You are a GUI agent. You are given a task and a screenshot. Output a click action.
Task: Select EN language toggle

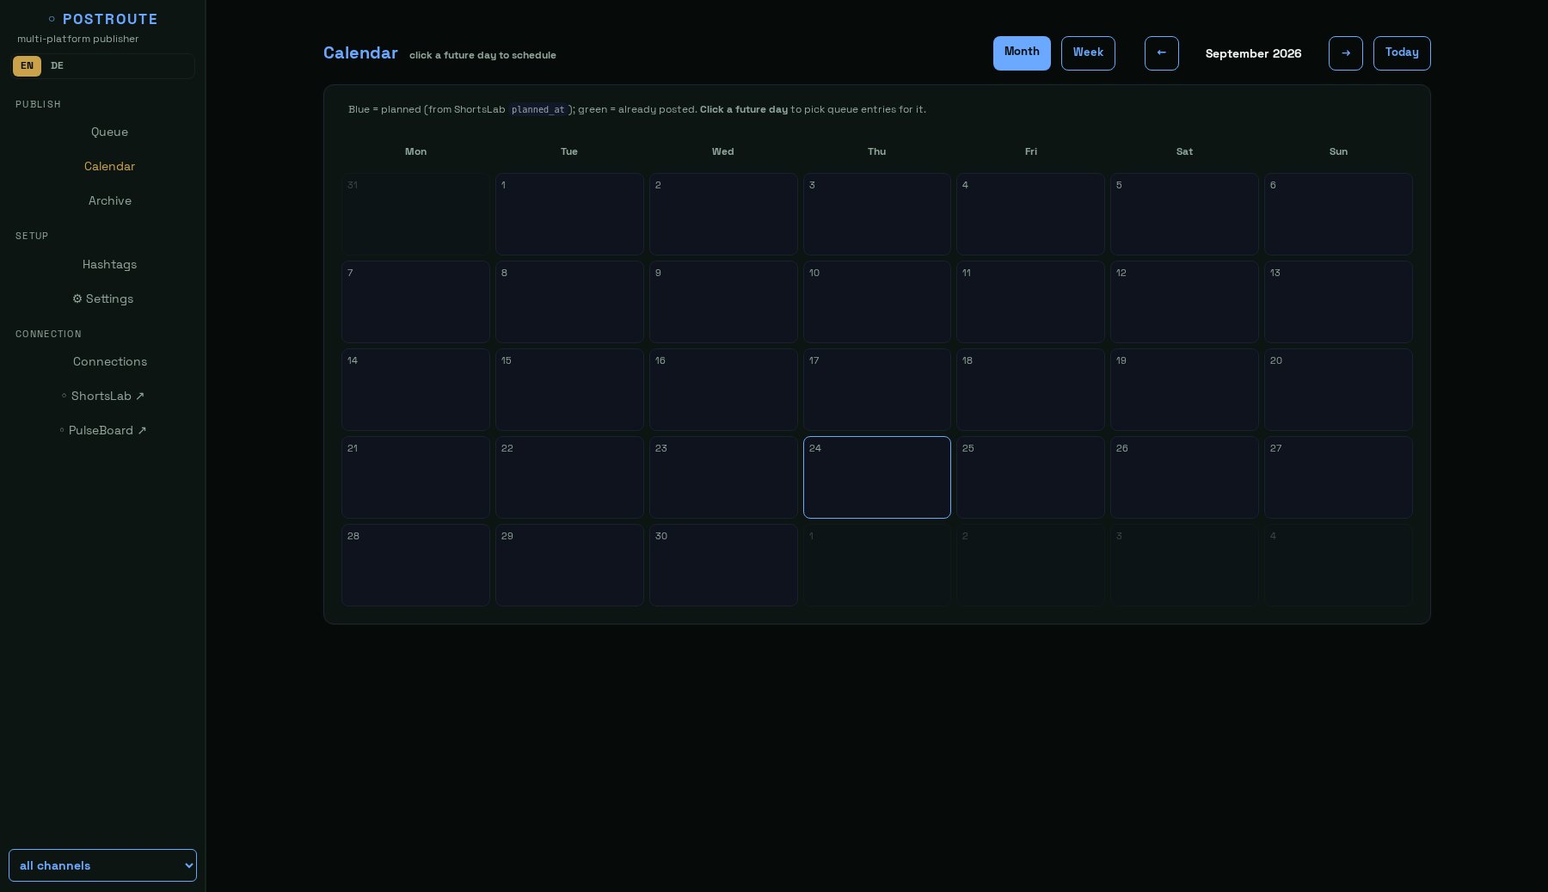(x=27, y=66)
